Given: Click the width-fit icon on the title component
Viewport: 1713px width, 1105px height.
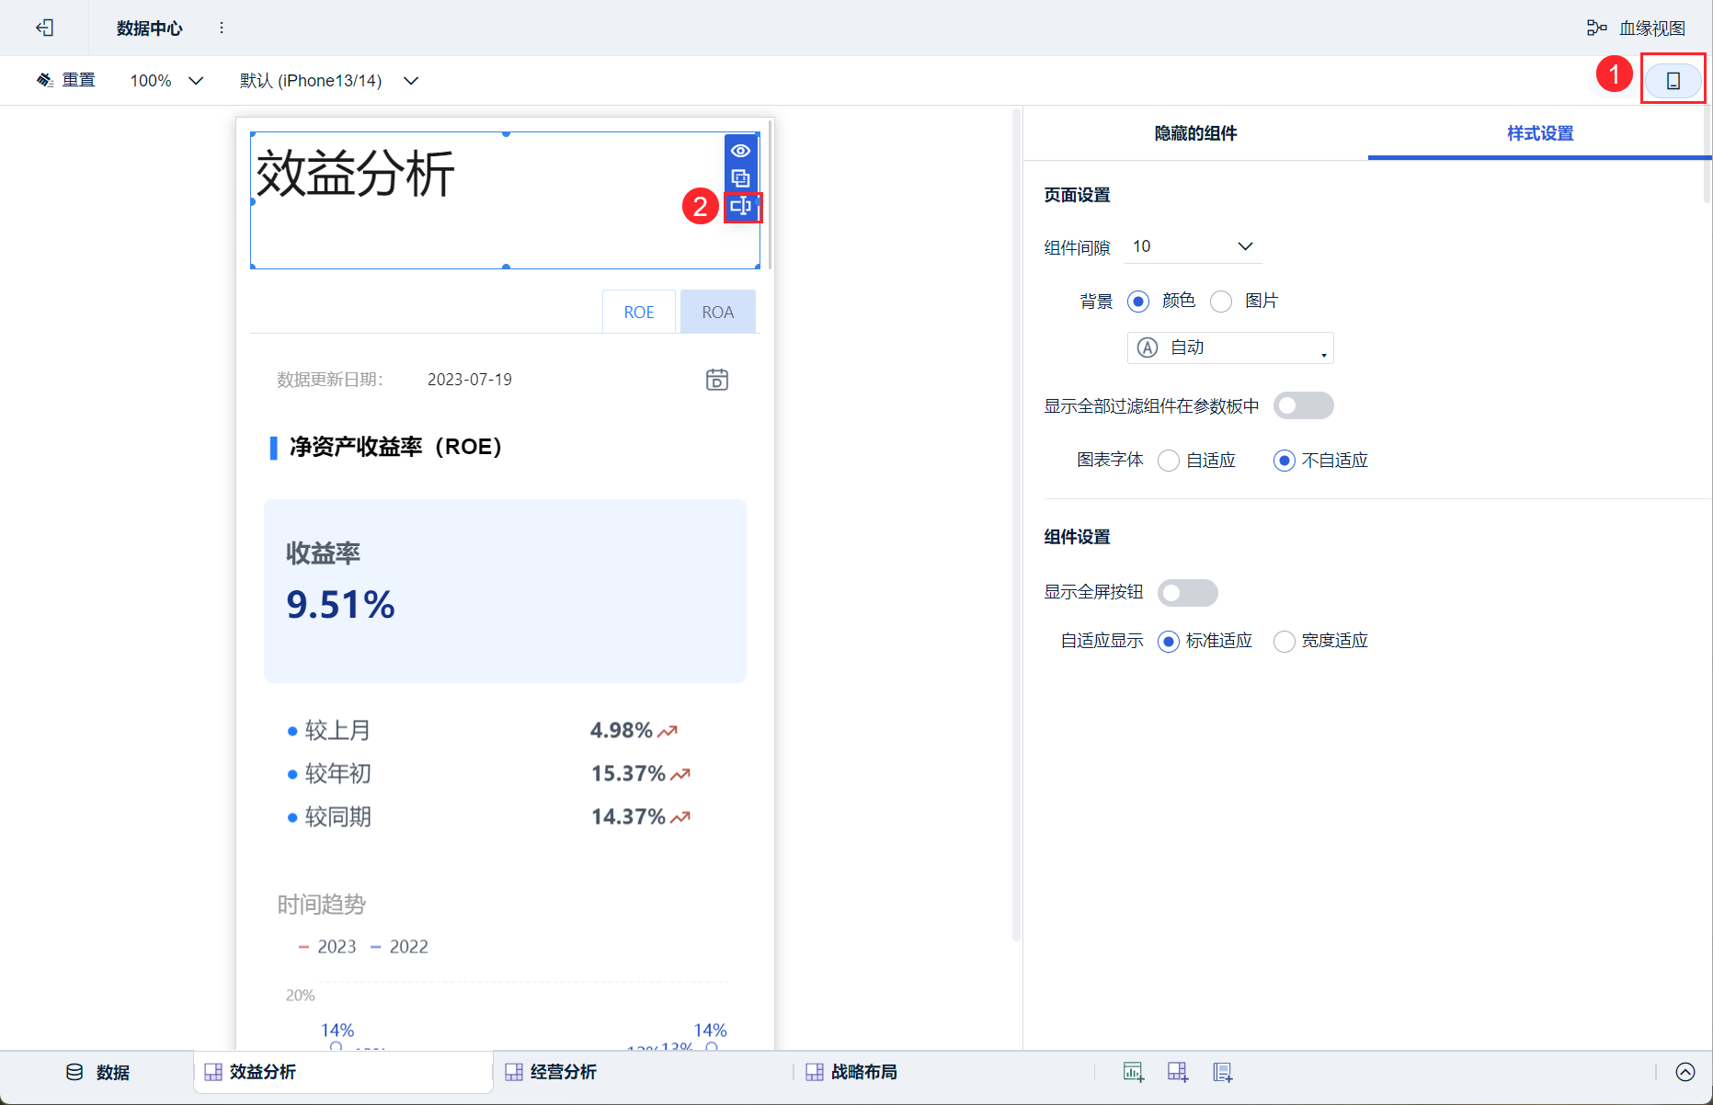Looking at the screenshot, I should click(741, 206).
